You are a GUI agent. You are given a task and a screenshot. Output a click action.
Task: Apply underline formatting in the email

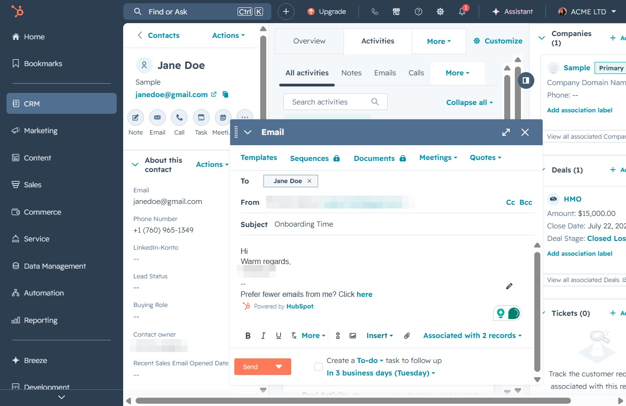278,336
